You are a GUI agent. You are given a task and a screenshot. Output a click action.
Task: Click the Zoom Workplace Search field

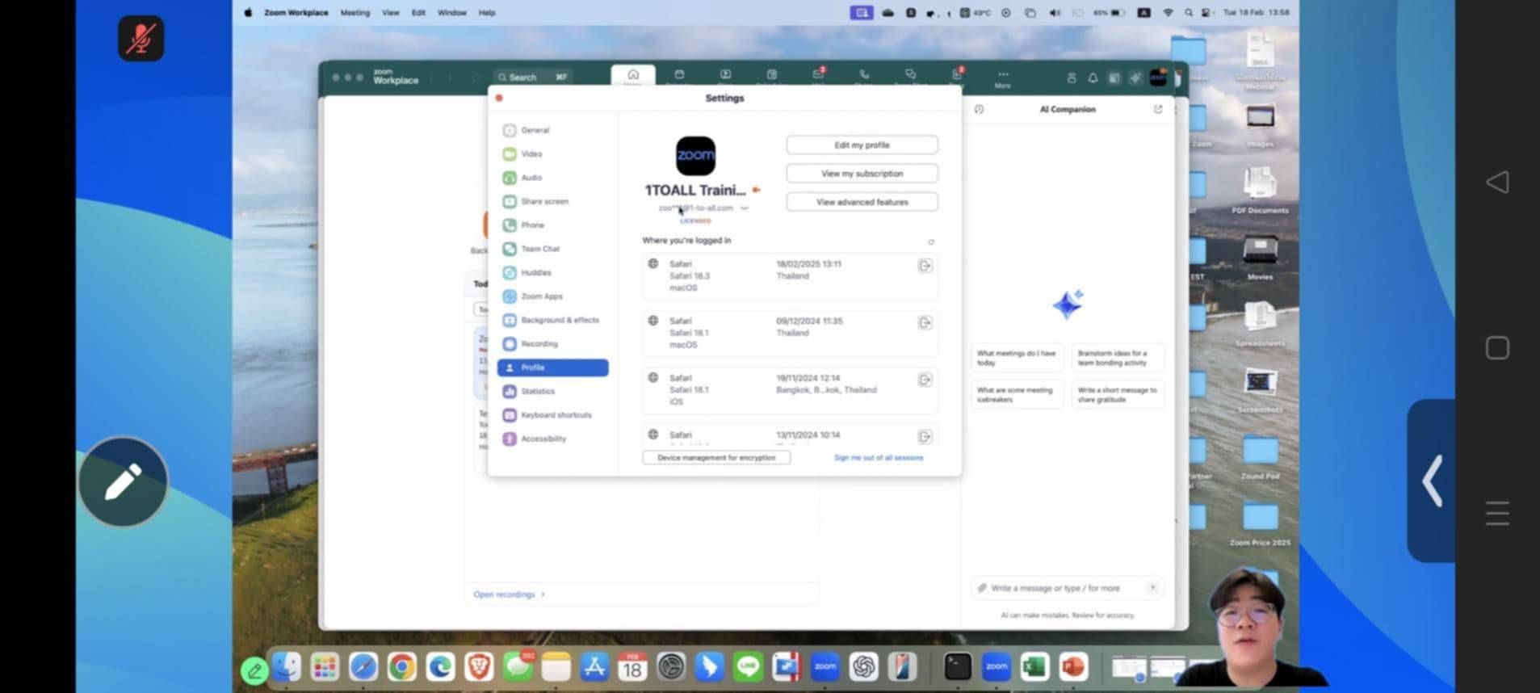[532, 78]
